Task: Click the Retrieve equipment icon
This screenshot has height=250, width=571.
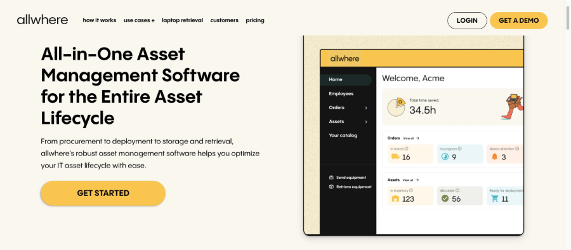Action: click(x=331, y=187)
